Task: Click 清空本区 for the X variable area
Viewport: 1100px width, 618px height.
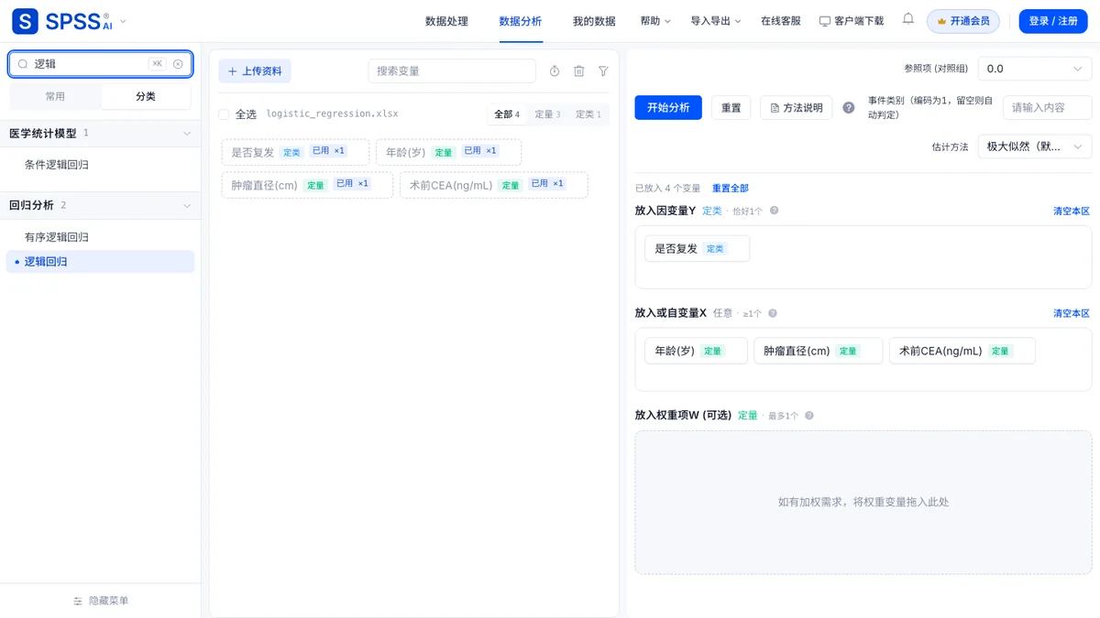Action: click(x=1072, y=314)
